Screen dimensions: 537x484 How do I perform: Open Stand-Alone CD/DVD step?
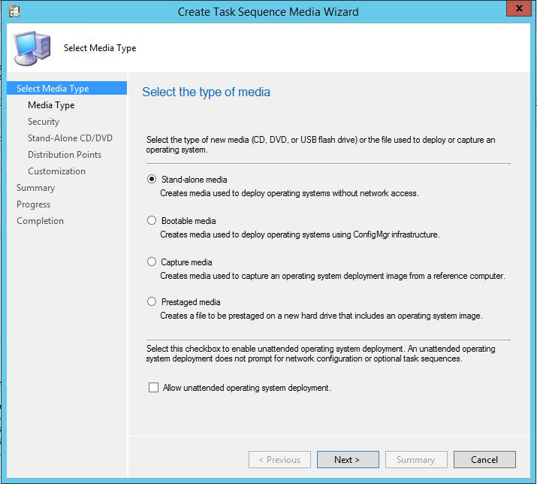70,138
